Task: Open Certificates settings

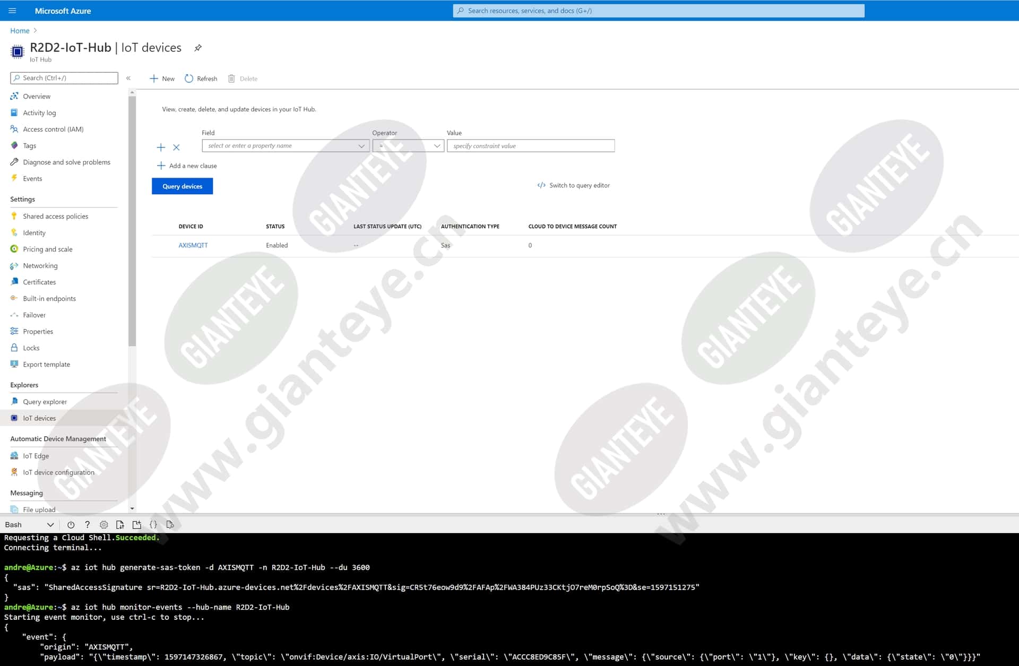Action: [39, 282]
